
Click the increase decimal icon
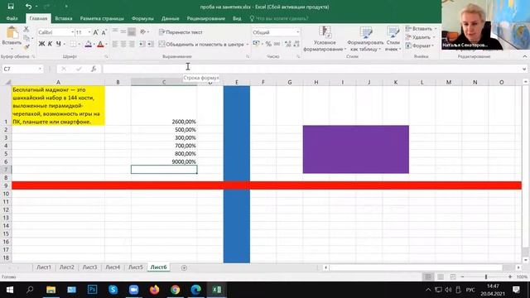[x=288, y=44]
